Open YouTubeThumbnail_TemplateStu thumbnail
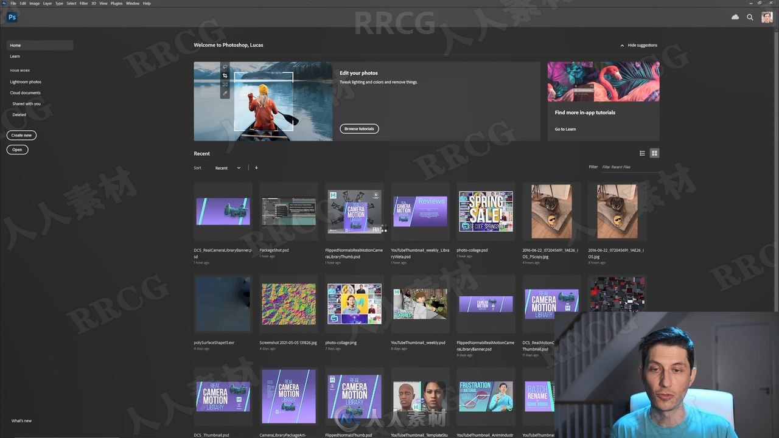This screenshot has height=438, width=779. (x=420, y=397)
